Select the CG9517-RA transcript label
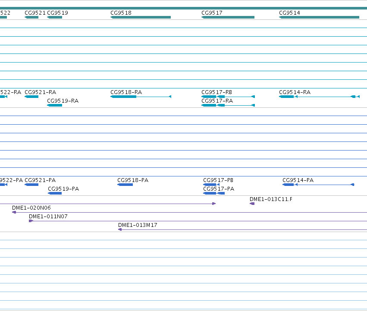This screenshot has width=367, height=311. click(217, 101)
